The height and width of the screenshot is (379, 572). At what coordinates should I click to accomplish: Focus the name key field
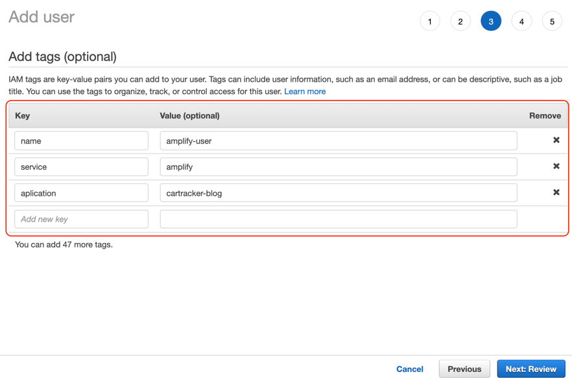click(81, 141)
